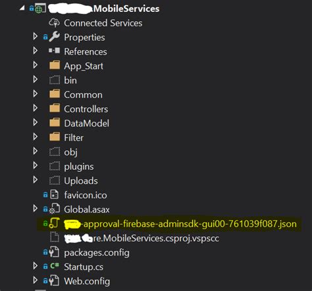The height and width of the screenshot is (291, 312).
Task: Select the Filter folder
Action: click(x=74, y=138)
